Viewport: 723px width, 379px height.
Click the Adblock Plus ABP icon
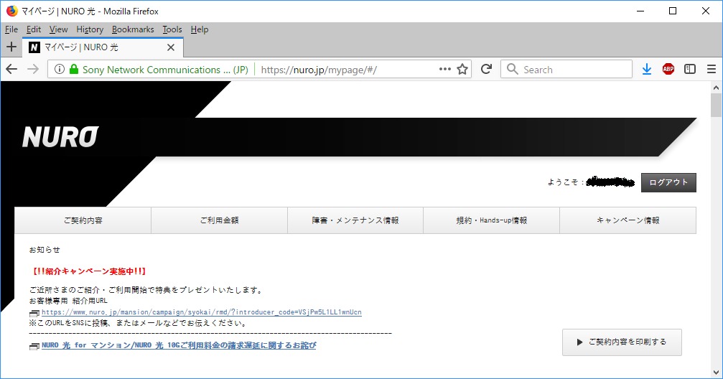668,70
